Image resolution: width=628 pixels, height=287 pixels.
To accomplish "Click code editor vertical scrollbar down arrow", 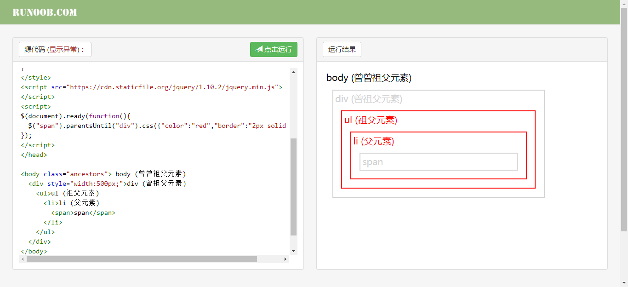I will coord(294,251).
